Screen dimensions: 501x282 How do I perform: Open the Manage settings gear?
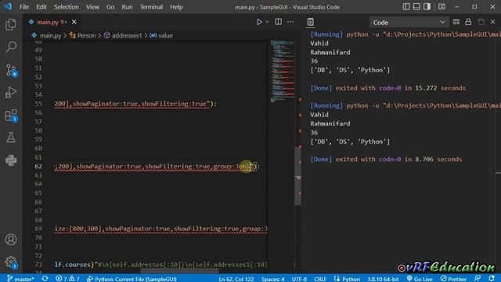pyautogui.click(x=11, y=262)
